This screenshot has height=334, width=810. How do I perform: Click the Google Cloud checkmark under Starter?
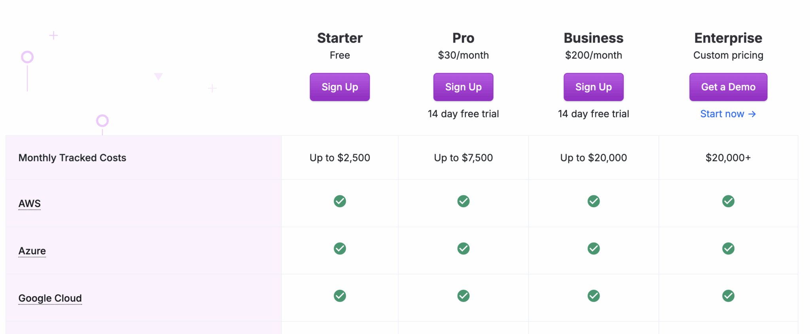[x=340, y=296]
